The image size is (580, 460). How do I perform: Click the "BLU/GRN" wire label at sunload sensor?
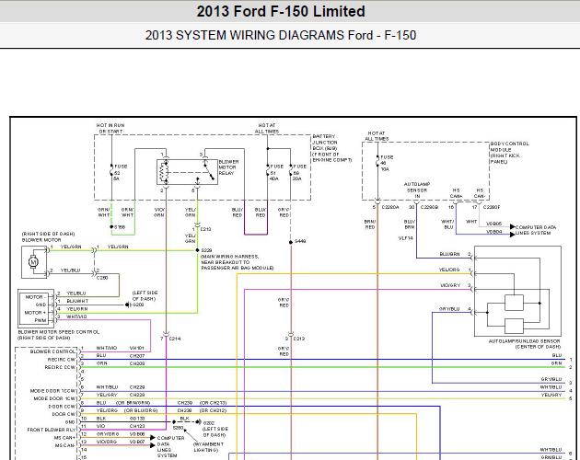pos(449,254)
